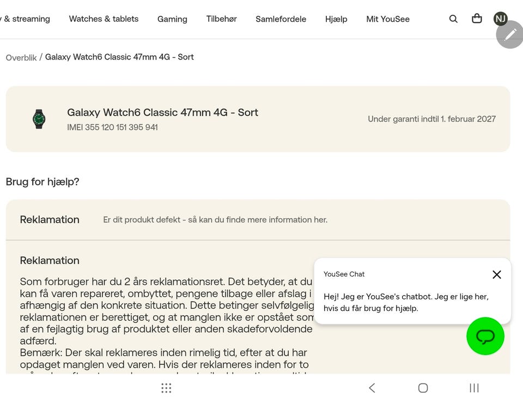The image size is (523, 402).
Task: Open the NJ profile avatar
Action: click(x=500, y=19)
